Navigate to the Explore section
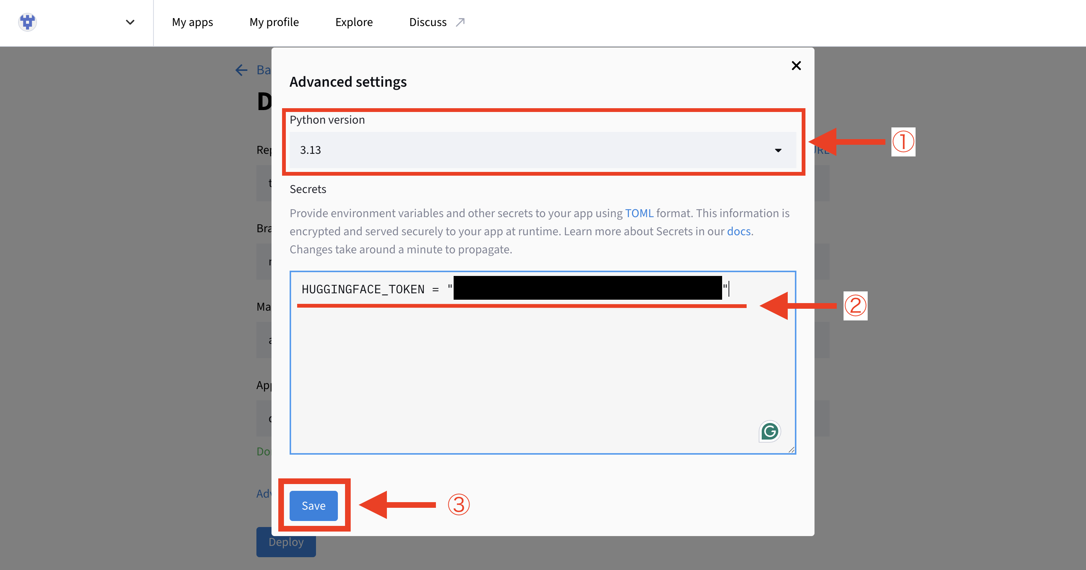1086x570 pixels. [x=354, y=21]
